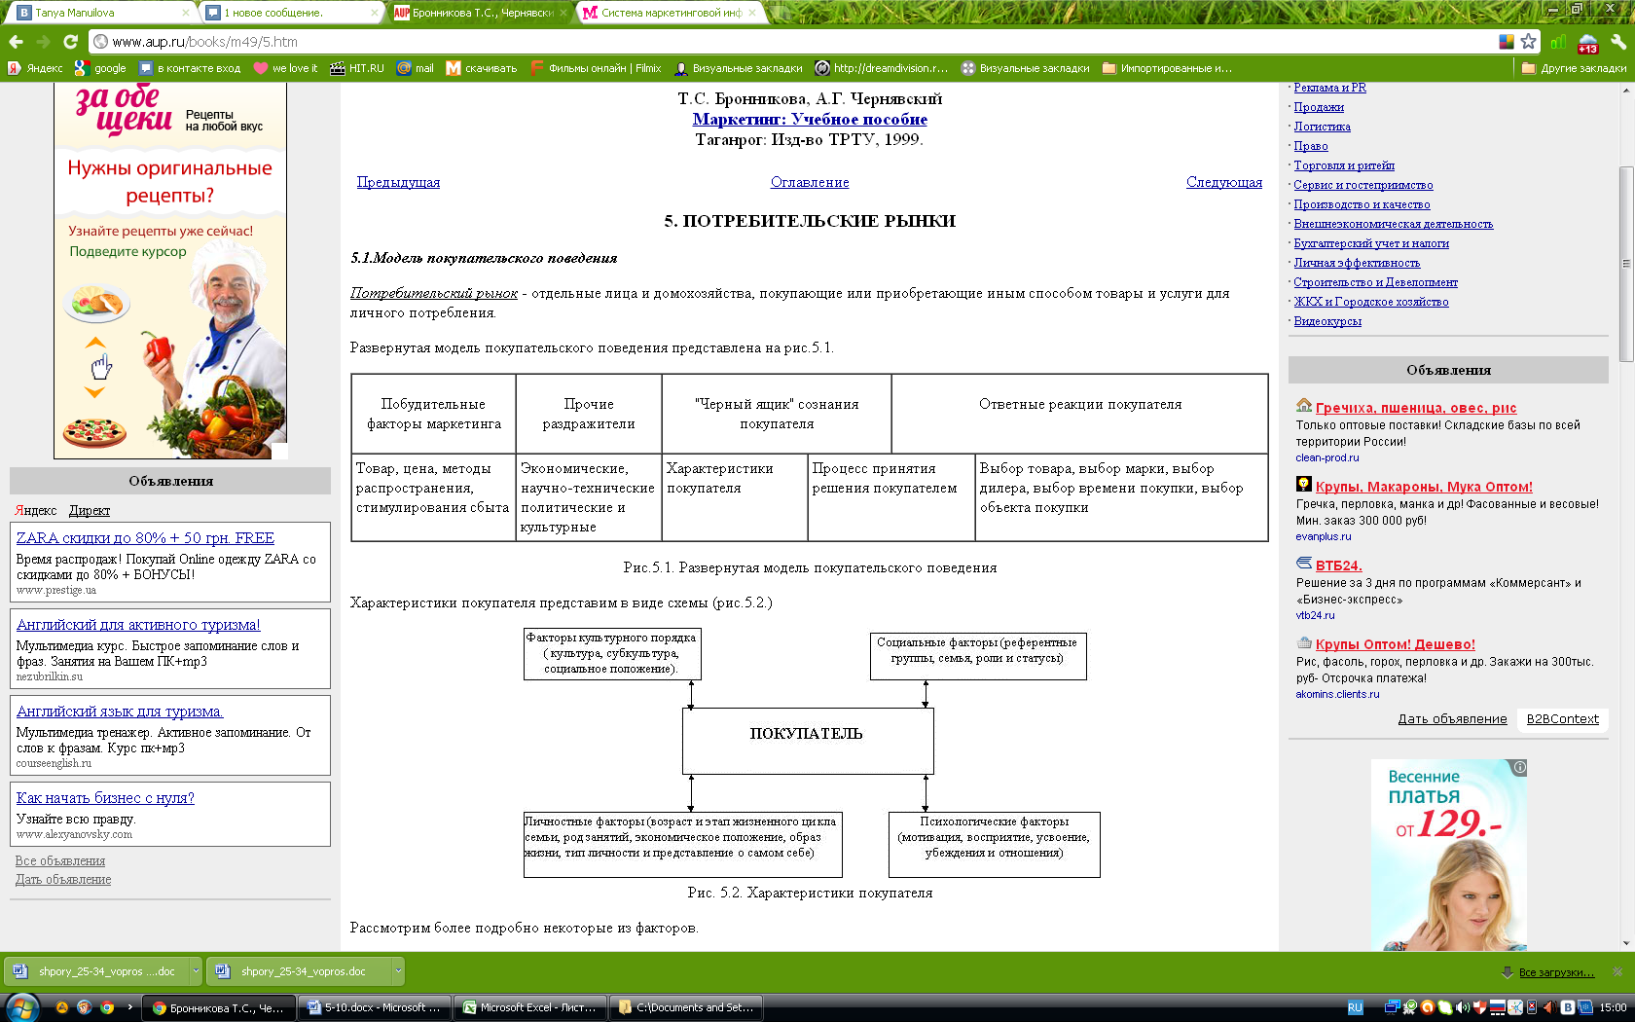Click the 'за обе щеки' recipes banner
This screenshot has width=1635, height=1022.
(170, 271)
